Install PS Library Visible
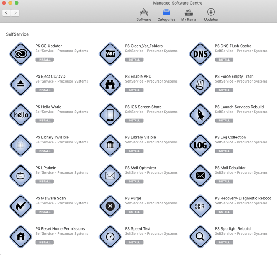 tap(134, 151)
